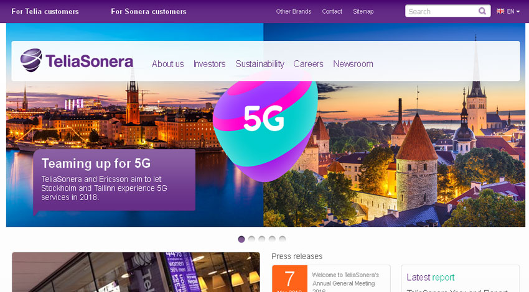Open the Sustainability menu
Viewport: 529px width, 292px height.
pos(260,63)
